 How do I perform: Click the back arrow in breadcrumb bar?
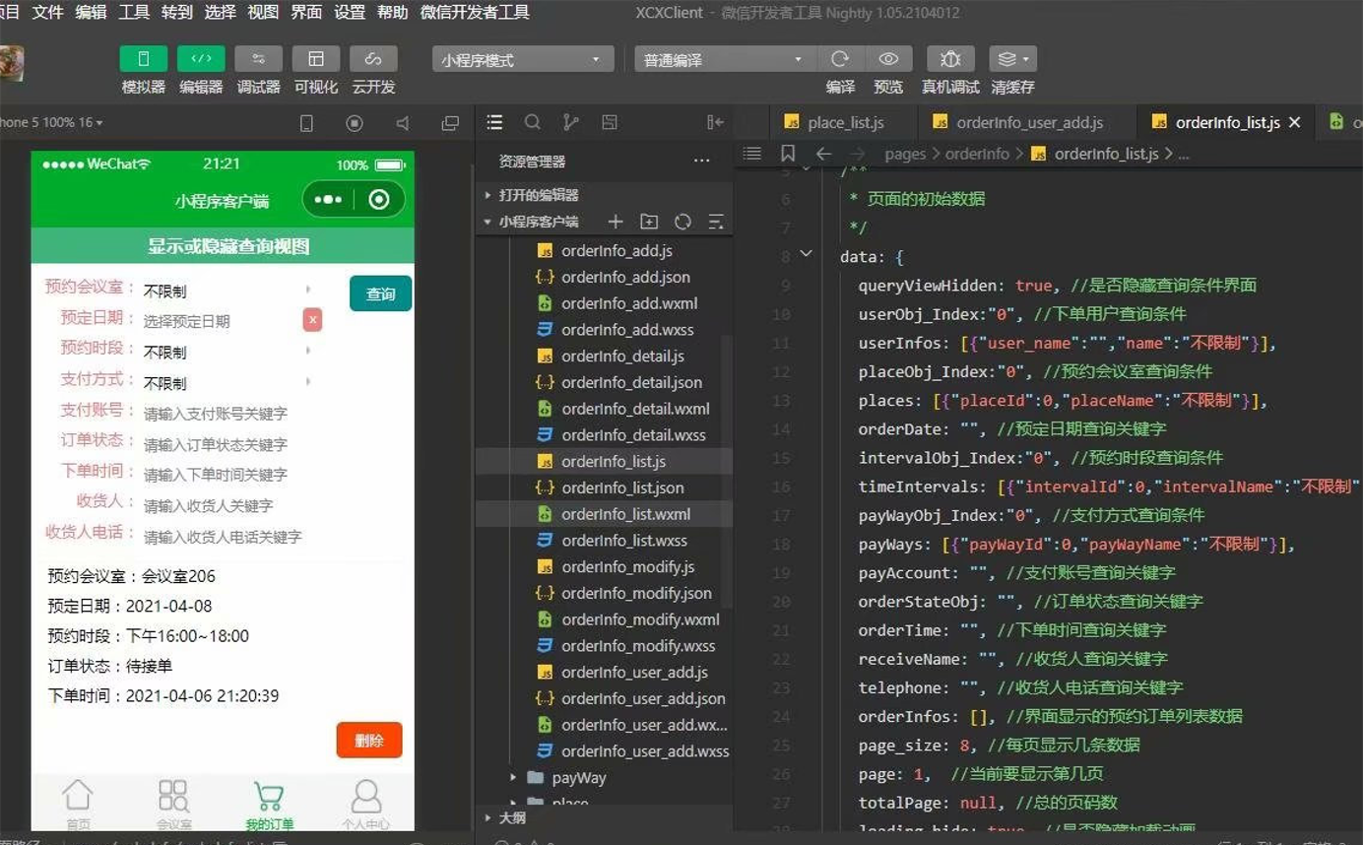pyautogui.click(x=824, y=154)
